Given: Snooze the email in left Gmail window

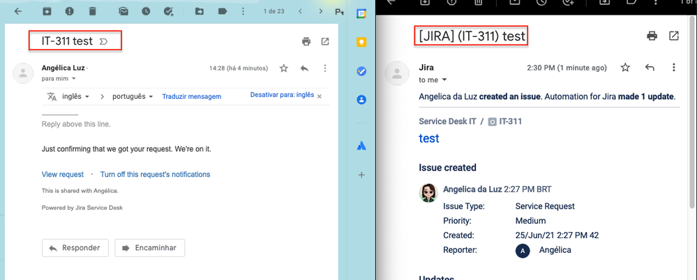Looking at the screenshot, I should coord(147,12).
